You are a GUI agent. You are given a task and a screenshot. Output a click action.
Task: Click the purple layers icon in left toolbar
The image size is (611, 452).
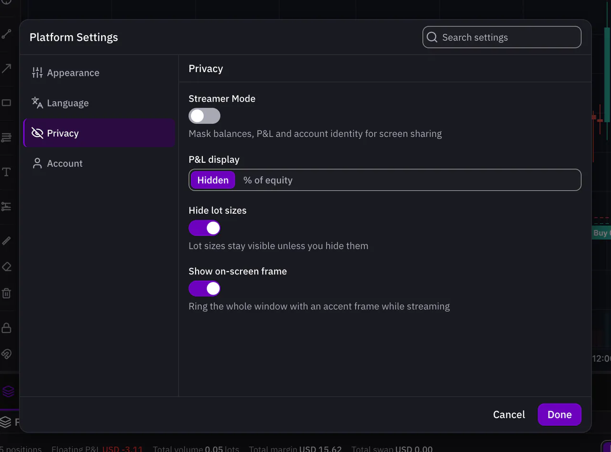[8, 391]
